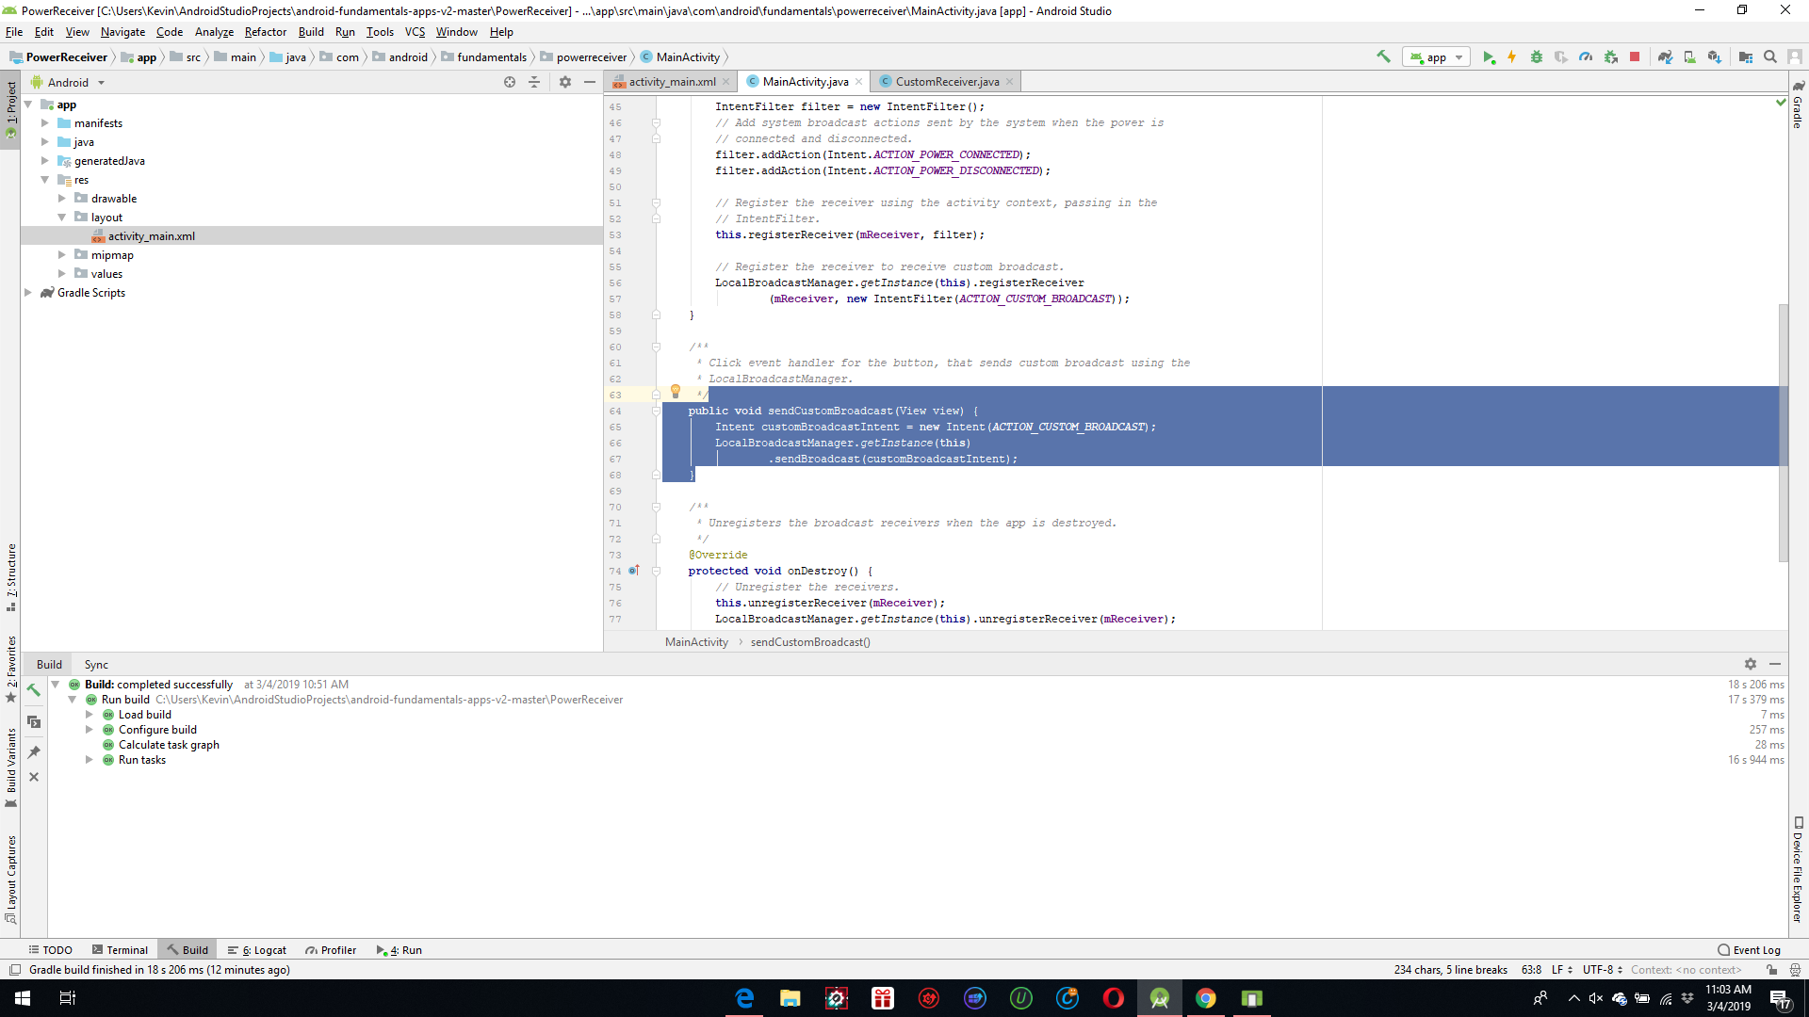
Task: Stop the app with red square
Action: pyautogui.click(x=1635, y=56)
